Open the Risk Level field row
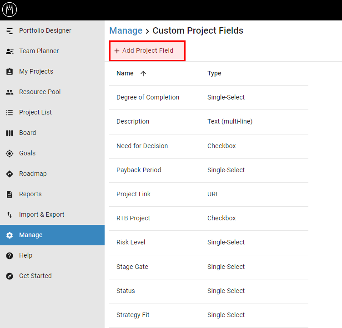 click(x=208, y=242)
